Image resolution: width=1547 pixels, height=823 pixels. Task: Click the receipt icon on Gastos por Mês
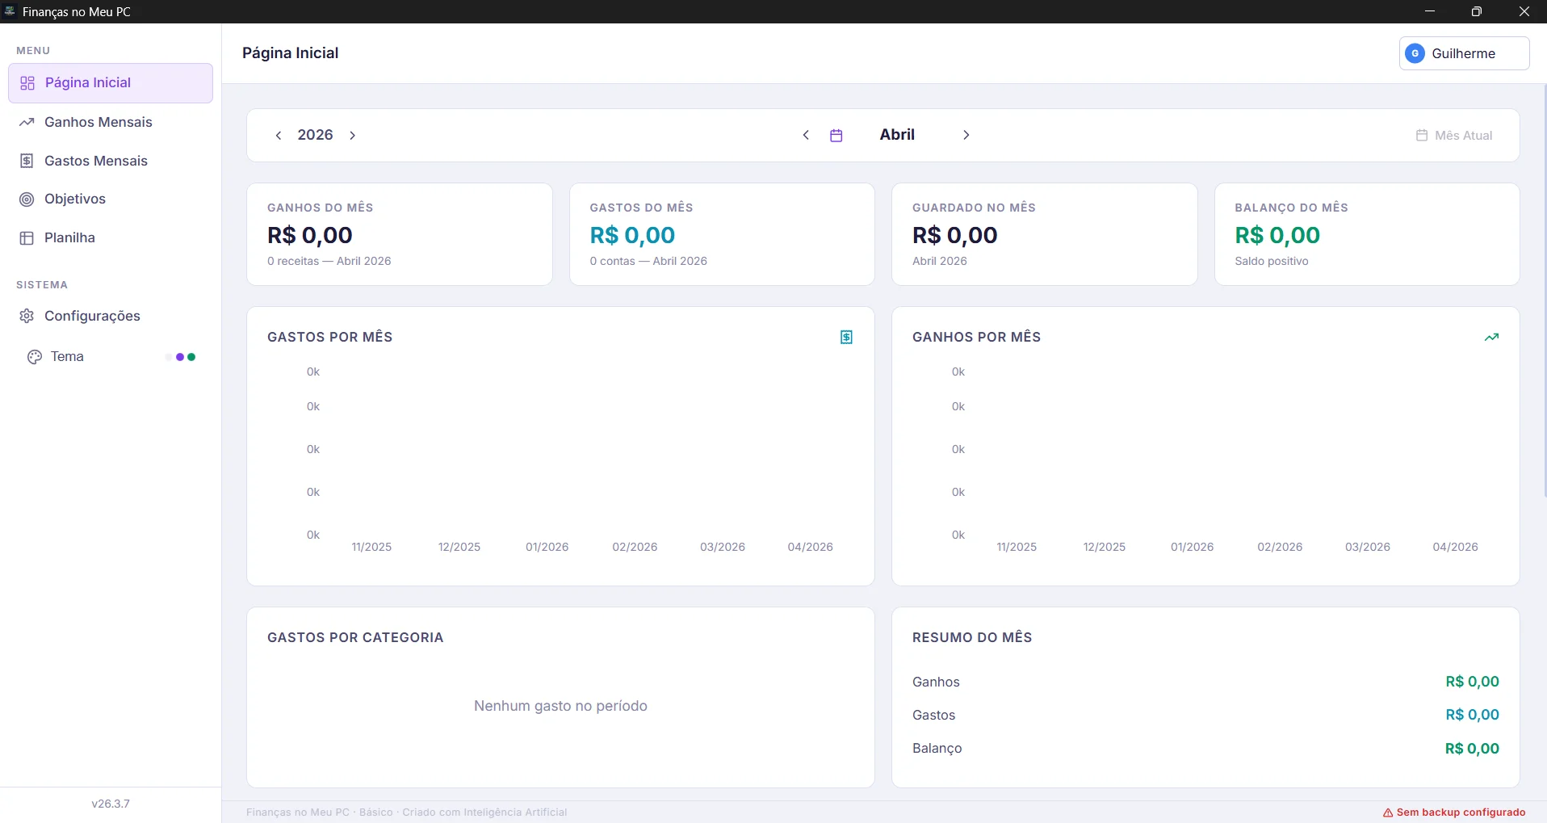[845, 337]
